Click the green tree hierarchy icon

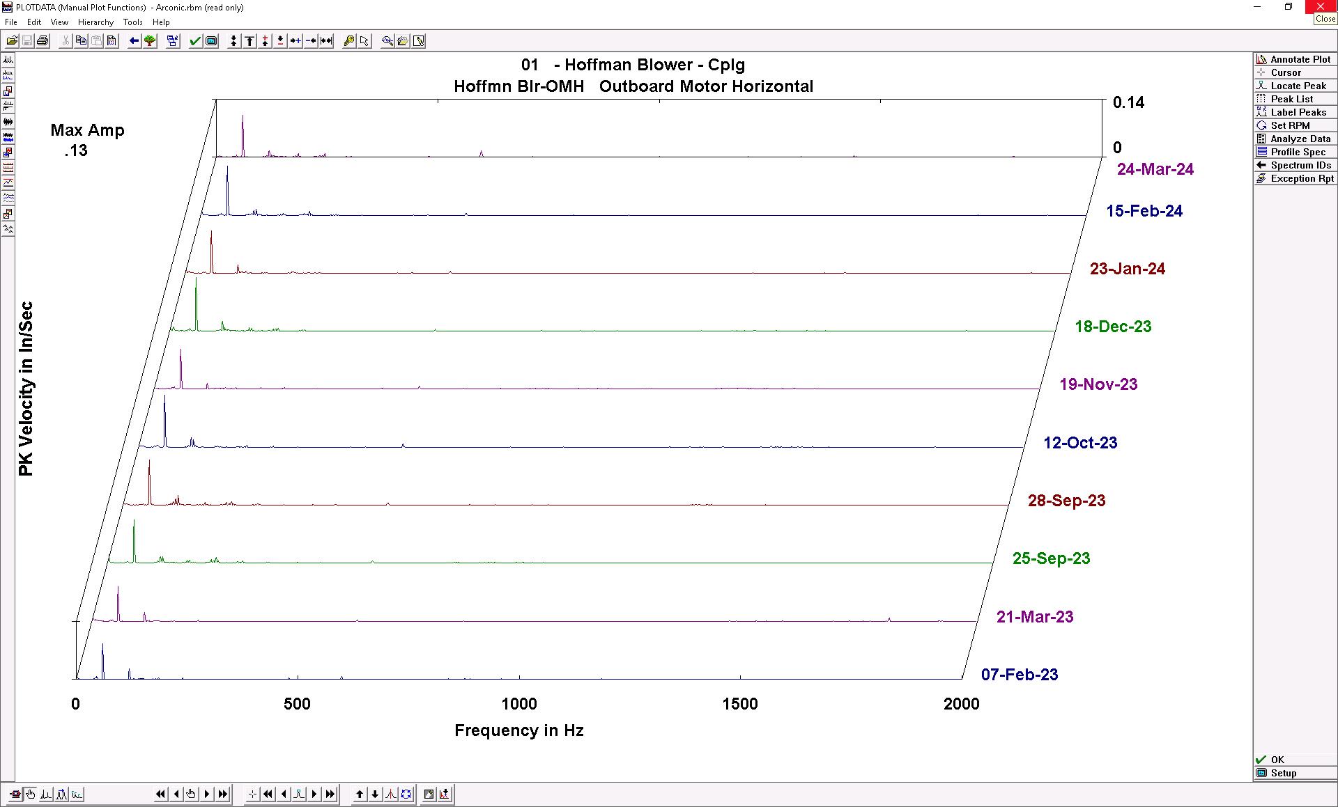pyautogui.click(x=150, y=41)
